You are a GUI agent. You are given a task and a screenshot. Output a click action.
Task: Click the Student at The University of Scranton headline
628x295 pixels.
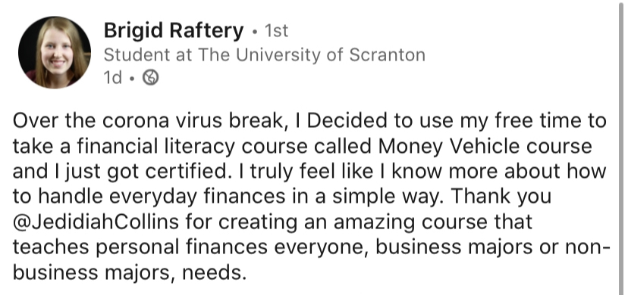click(x=265, y=54)
